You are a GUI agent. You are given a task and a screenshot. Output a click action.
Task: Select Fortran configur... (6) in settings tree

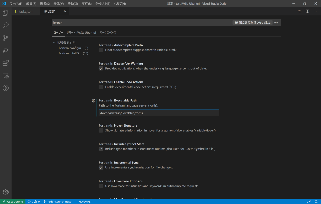tap(73, 48)
